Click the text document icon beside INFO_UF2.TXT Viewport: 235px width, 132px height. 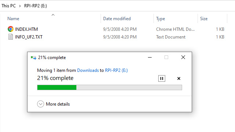(11, 37)
